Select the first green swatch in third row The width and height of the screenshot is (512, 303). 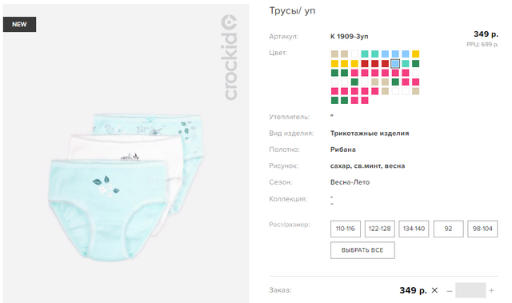pyautogui.click(x=334, y=73)
